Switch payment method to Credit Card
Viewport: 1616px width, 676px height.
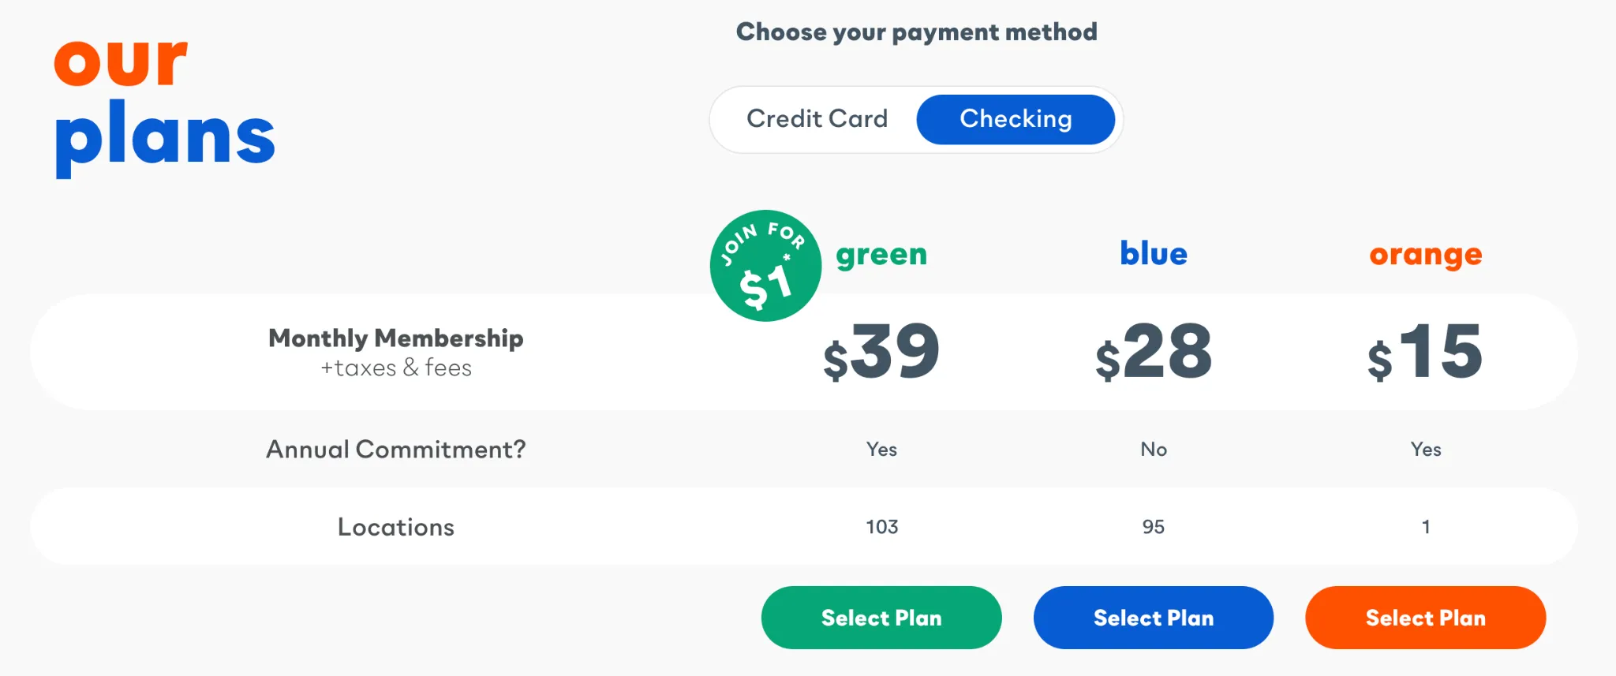(817, 119)
